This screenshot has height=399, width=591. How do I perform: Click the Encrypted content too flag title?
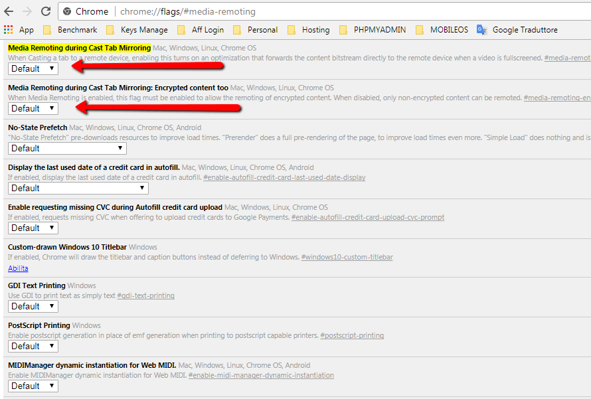click(118, 88)
